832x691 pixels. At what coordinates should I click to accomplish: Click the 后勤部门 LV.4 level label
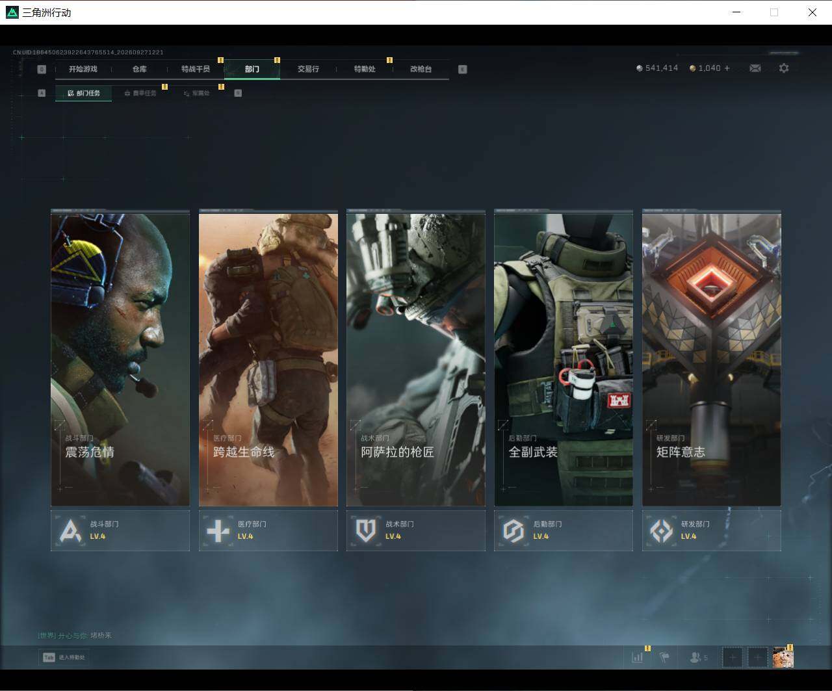(x=541, y=537)
